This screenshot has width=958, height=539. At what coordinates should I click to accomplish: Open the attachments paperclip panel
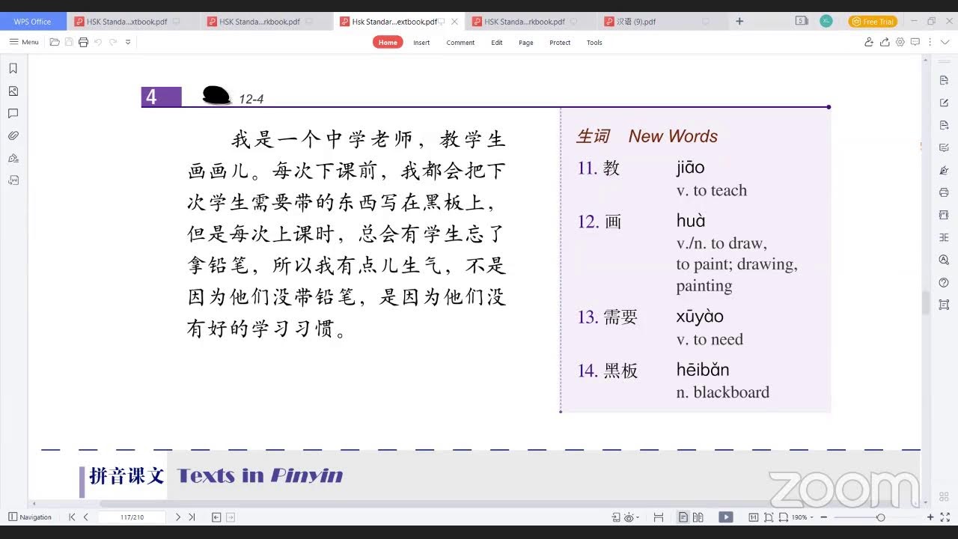point(13,135)
